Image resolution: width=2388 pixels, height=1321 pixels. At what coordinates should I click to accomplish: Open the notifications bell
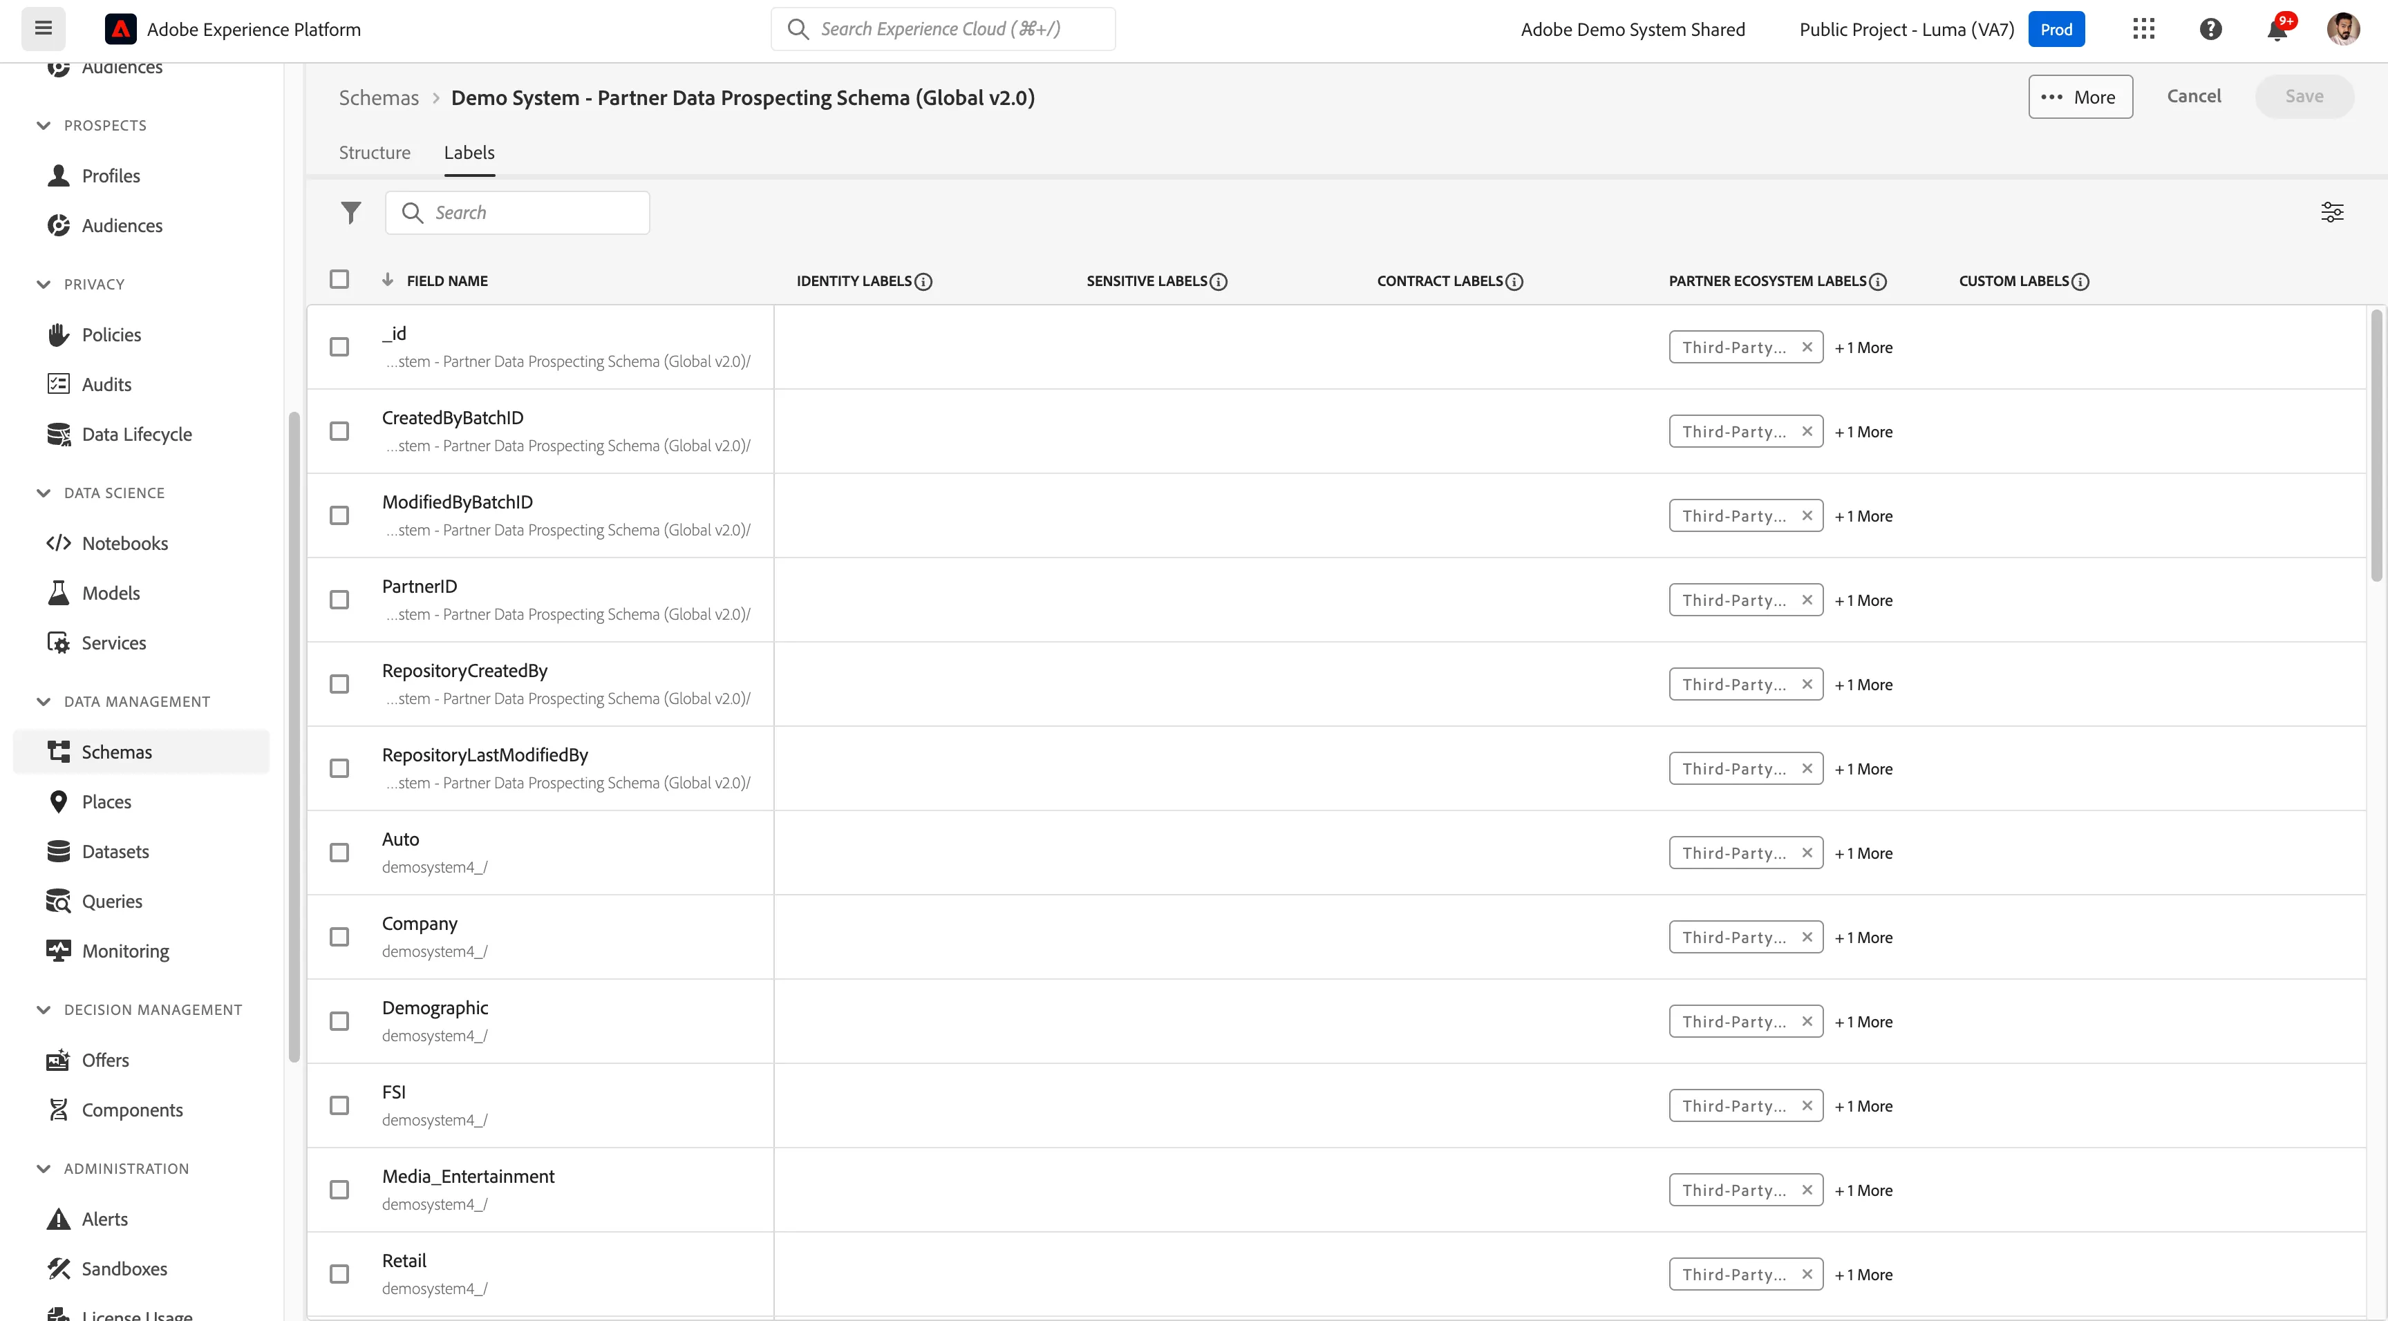pos(2277,29)
